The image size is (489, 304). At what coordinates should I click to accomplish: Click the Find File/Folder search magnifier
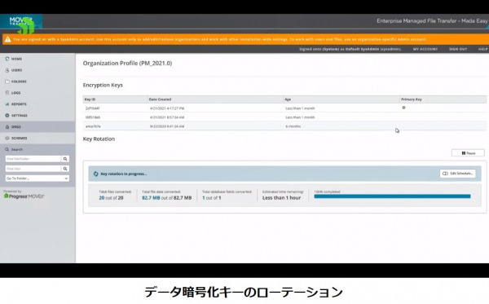[65, 159]
